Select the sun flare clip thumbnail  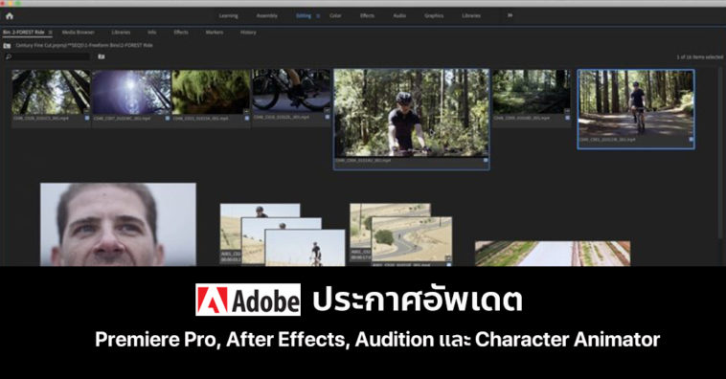coord(131,92)
